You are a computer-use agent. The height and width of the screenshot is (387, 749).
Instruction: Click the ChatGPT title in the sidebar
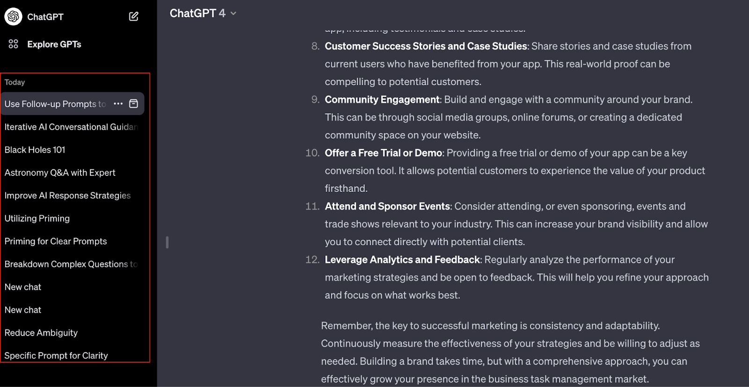(x=45, y=17)
